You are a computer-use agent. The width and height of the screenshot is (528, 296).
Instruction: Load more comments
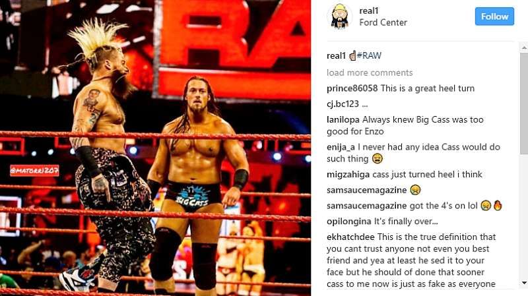(370, 73)
